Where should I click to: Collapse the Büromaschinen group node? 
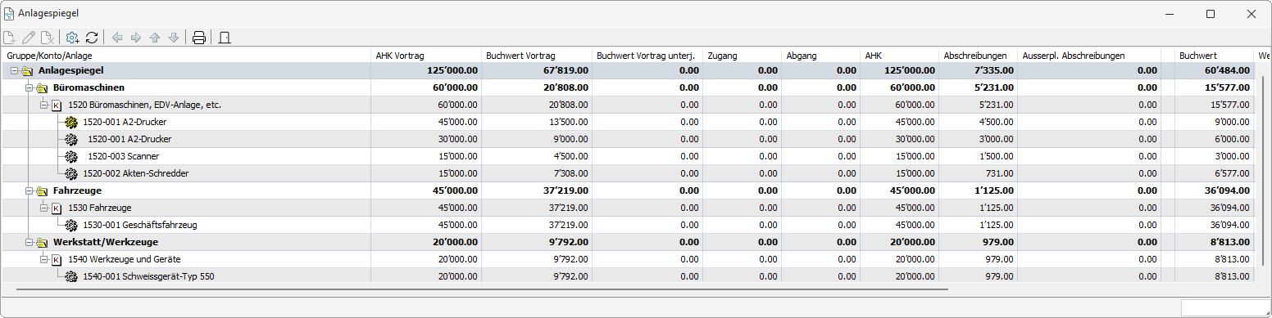[x=29, y=87]
